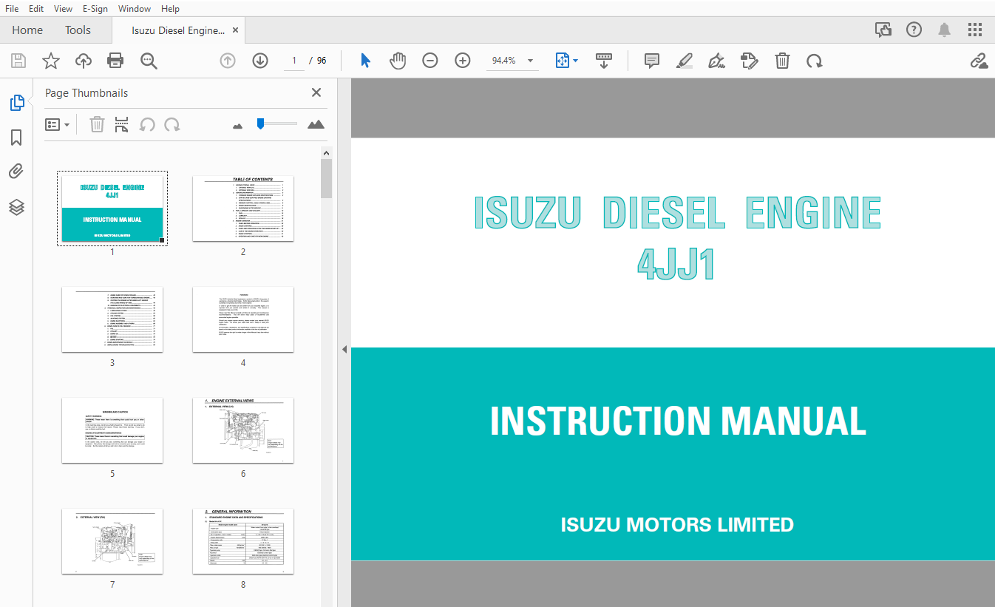This screenshot has width=995, height=607.
Task: Select page 5 Warning and Caution thumbnail
Action: [x=112, y=430]
